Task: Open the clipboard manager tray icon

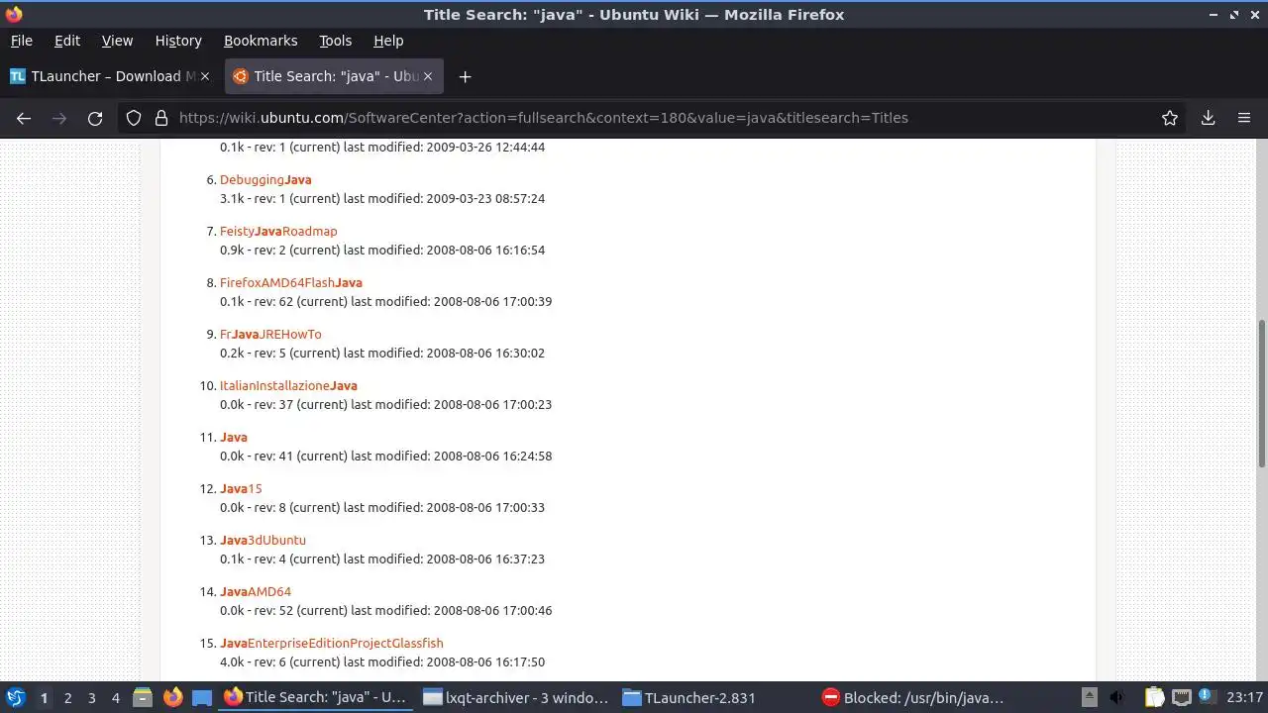Action: click(1154, 697)
